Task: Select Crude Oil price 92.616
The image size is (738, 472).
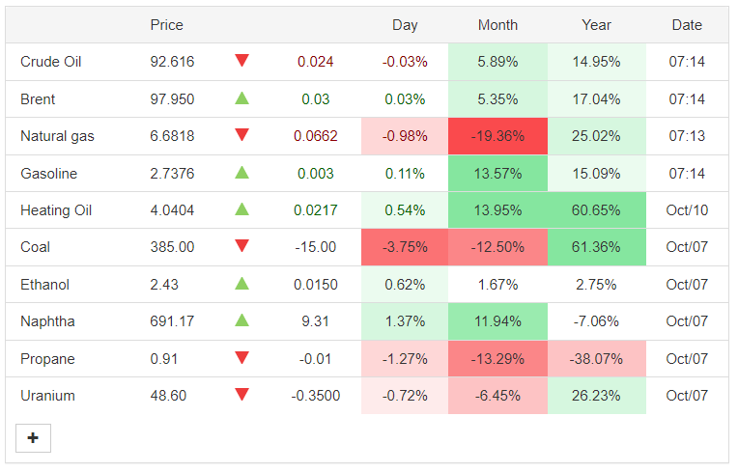Action: pyautogui.click(x=172, y=62)
